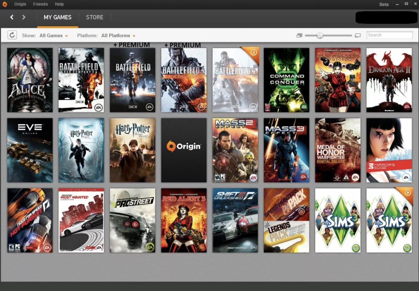The height and width of the screenshot is (291, 419).
Task: Select Sims 3 tile with the play badge
Action: [389, 220]
